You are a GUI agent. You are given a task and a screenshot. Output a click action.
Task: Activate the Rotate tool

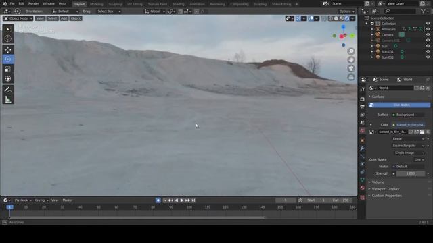pyautogui.click(x=8, y=59)
